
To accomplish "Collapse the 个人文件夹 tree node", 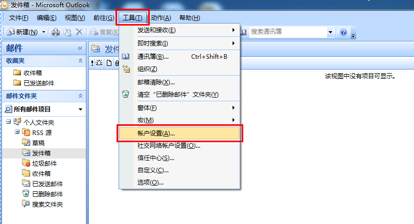I will point(9,122).
